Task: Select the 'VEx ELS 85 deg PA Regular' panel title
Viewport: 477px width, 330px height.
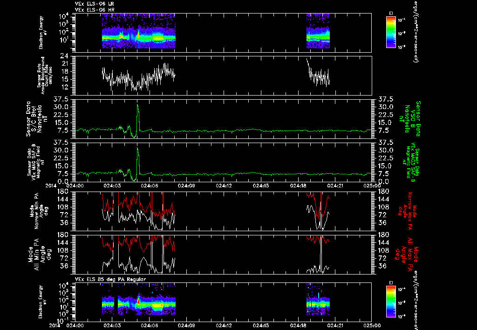Action: coord(110,279)
